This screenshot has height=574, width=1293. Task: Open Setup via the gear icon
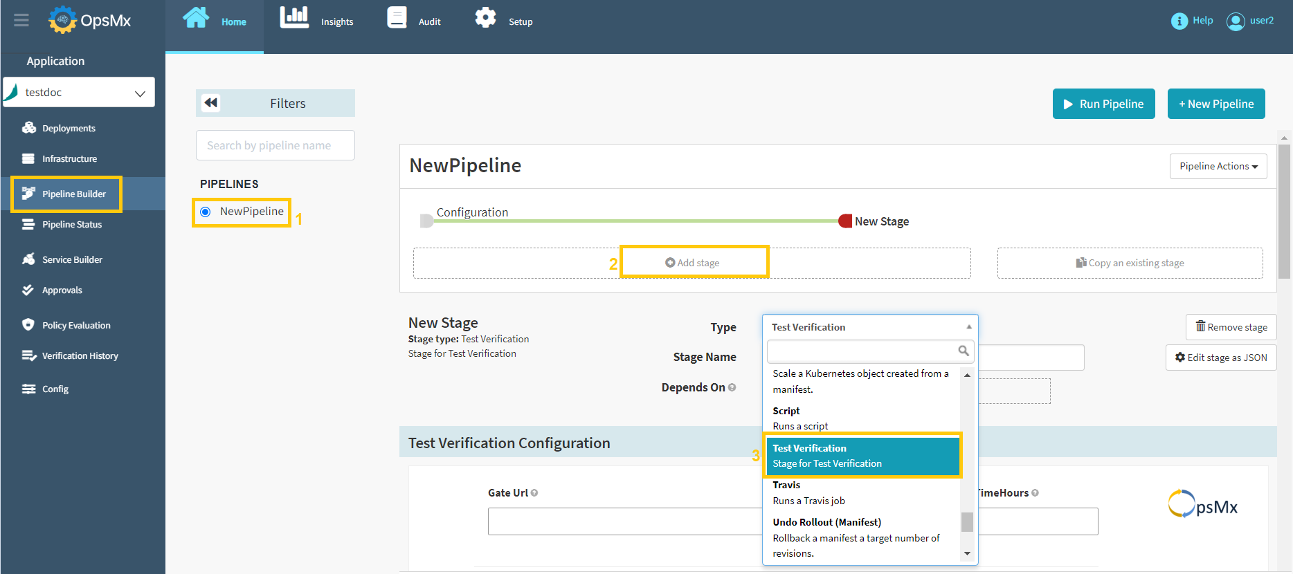(x=485, y=18)
